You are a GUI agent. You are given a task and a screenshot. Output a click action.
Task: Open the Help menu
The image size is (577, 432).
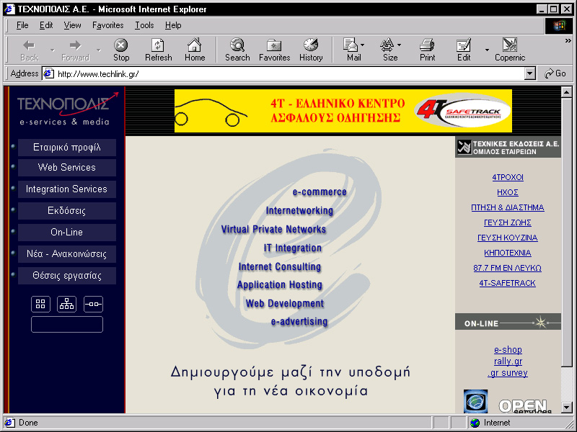tap(173, 25)
